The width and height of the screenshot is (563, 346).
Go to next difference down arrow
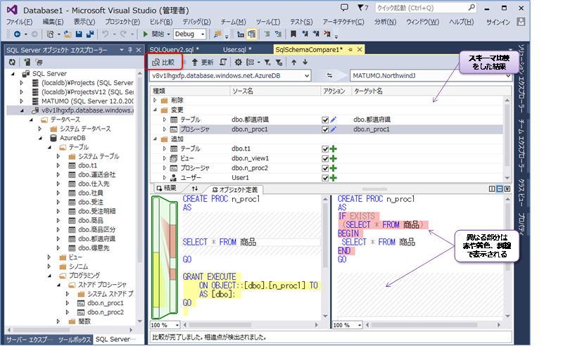[x=305, y=62]
